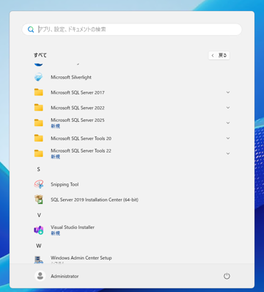Expand Microsoft SQL Server Tools 22 chevron
This screenshot has width=264, height=292.
tap(228, 153)
